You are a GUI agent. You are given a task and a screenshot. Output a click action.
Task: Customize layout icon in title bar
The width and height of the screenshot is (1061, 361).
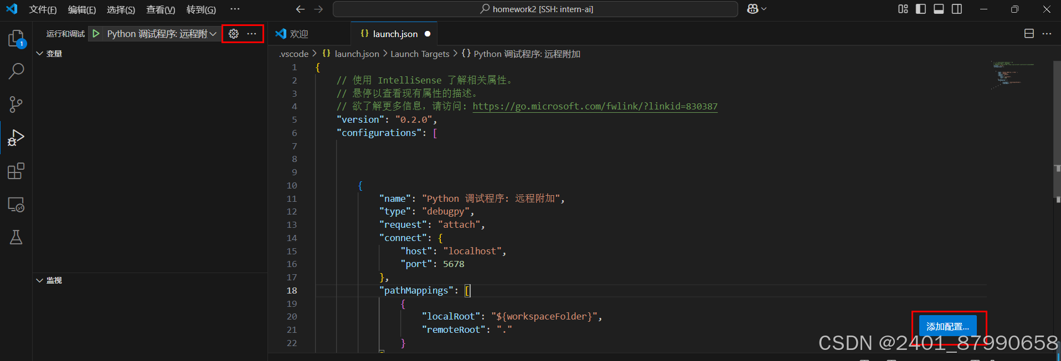pos(903,9)
